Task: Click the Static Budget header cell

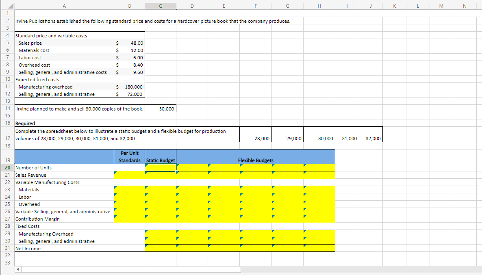Action: pyautogui.click(x=161, y=157)
